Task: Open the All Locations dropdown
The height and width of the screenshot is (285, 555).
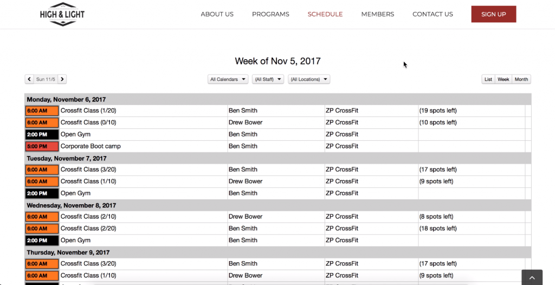Action: point(309,79)
